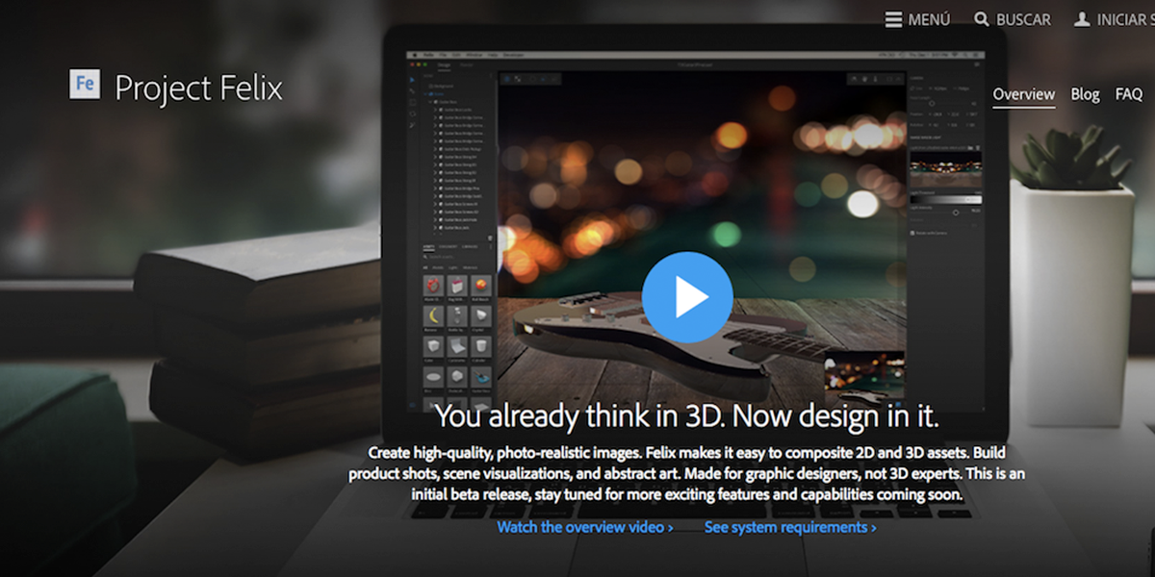Click the 'Project Felix' title text
Viewport: 1155px width, 577px height.
(x=198, y=88)
